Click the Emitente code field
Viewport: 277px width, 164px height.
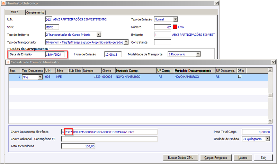(162, 35)
